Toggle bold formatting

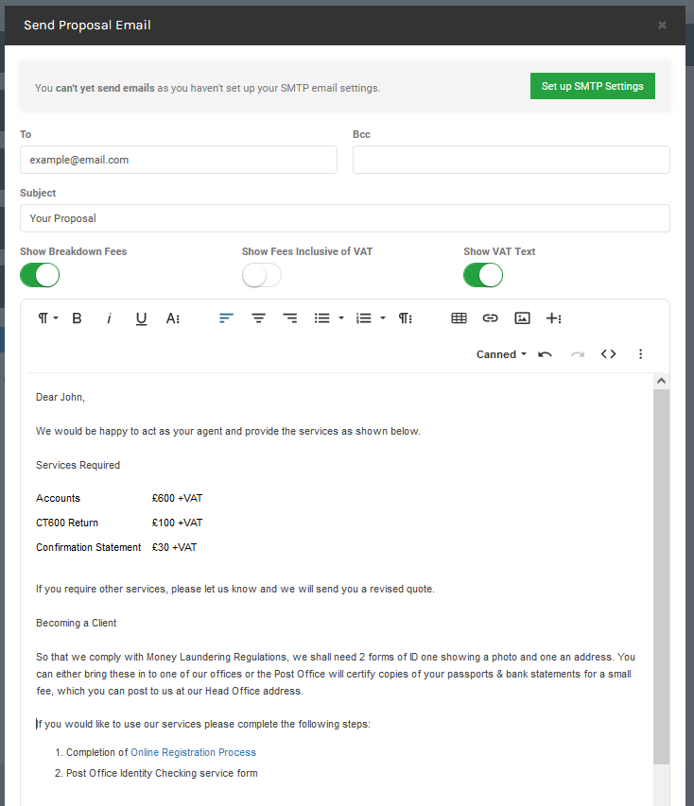tap(78, 318)
